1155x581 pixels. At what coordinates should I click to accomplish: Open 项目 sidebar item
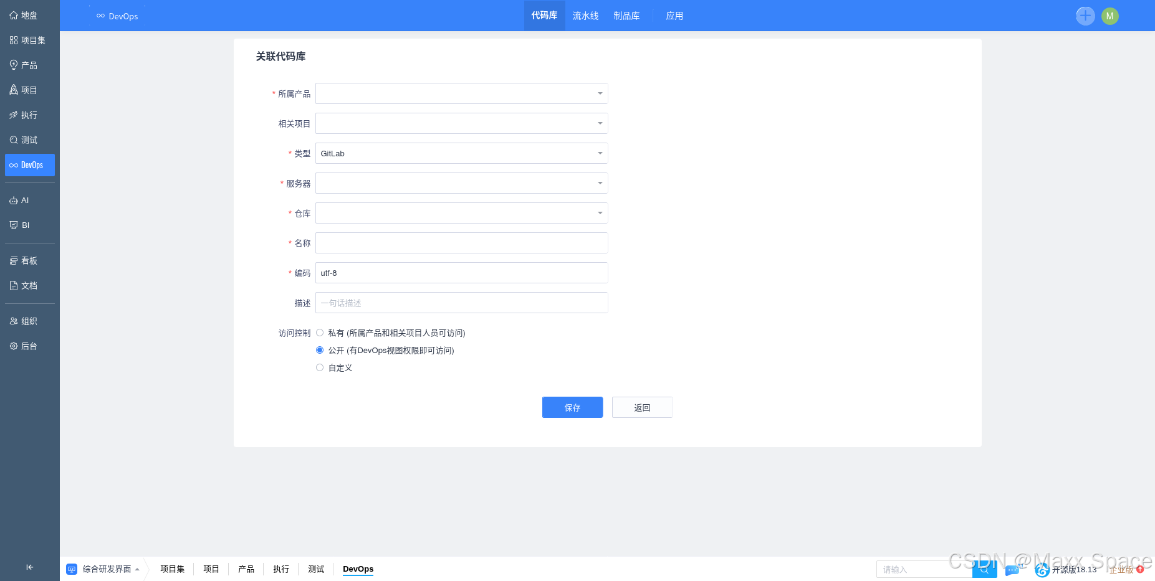(29, 90)
